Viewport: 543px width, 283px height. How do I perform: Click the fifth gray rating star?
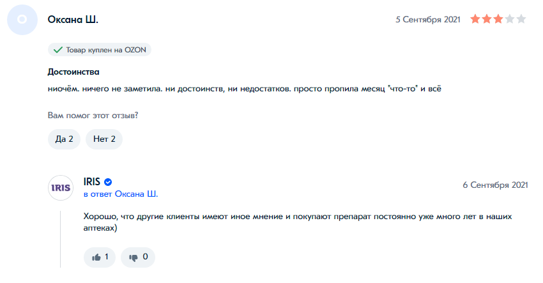pyautogui.click(x=521, y=20)
